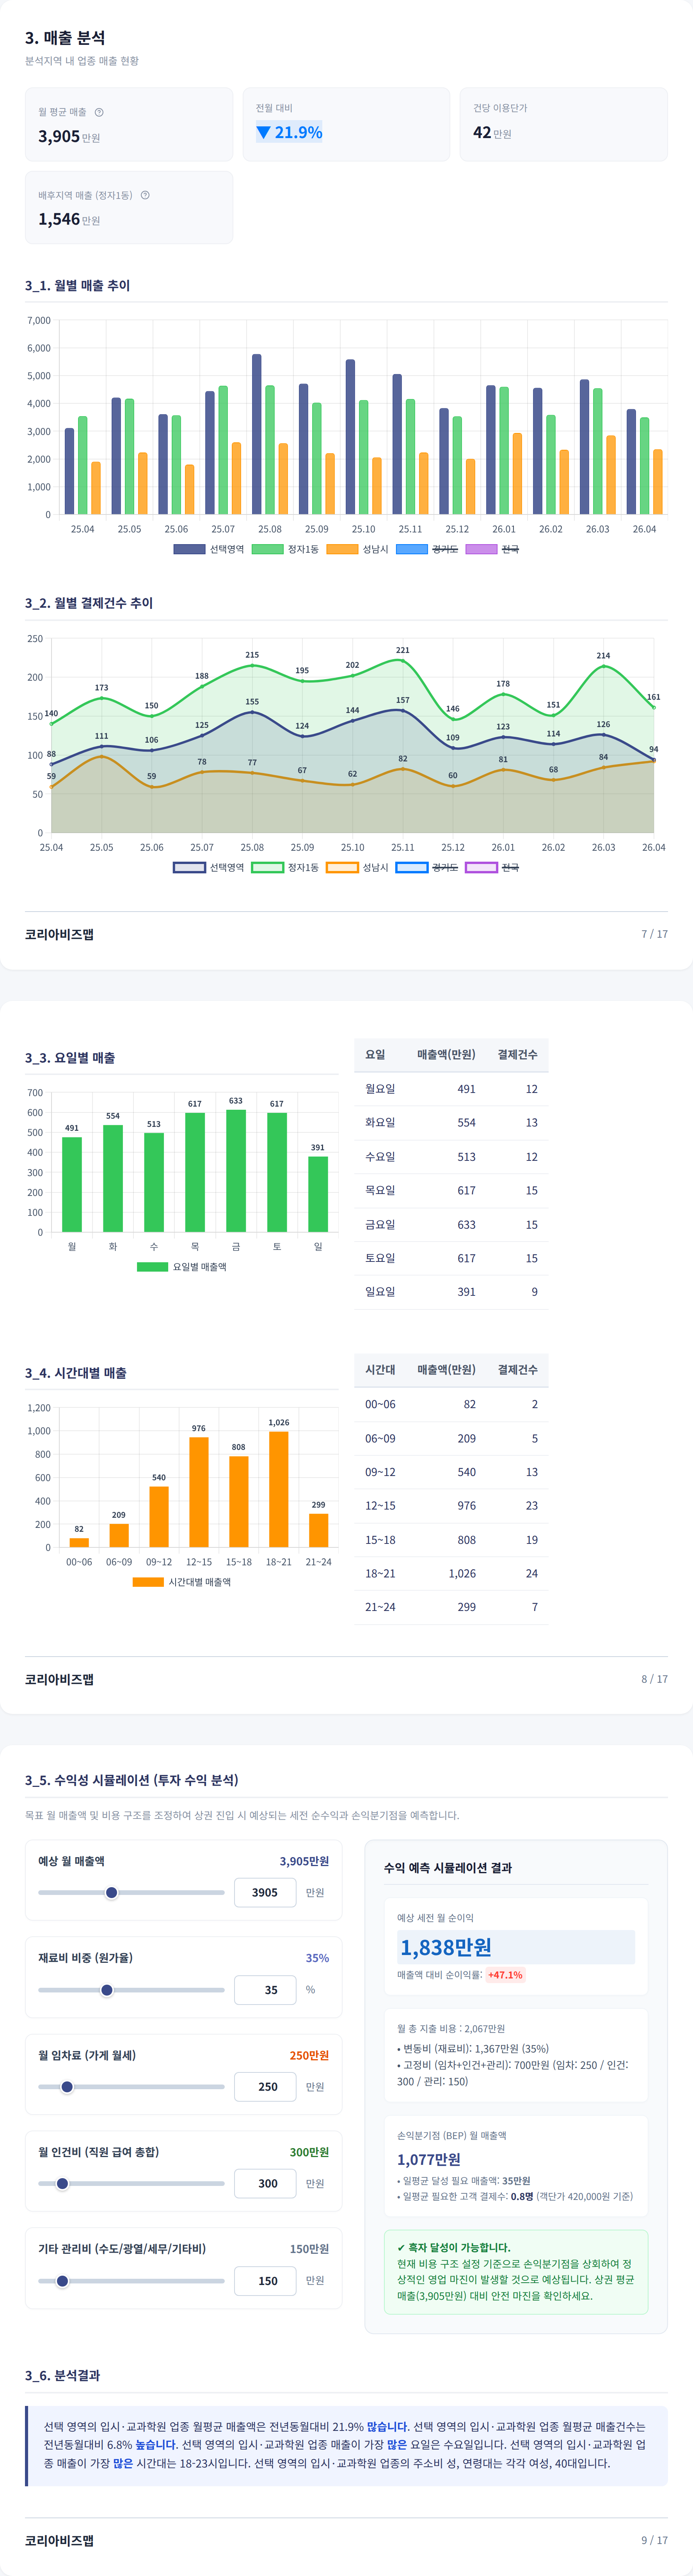
Task: Toggle 성남시 legend in payment count line chart
Action: [x=357, y=867]
